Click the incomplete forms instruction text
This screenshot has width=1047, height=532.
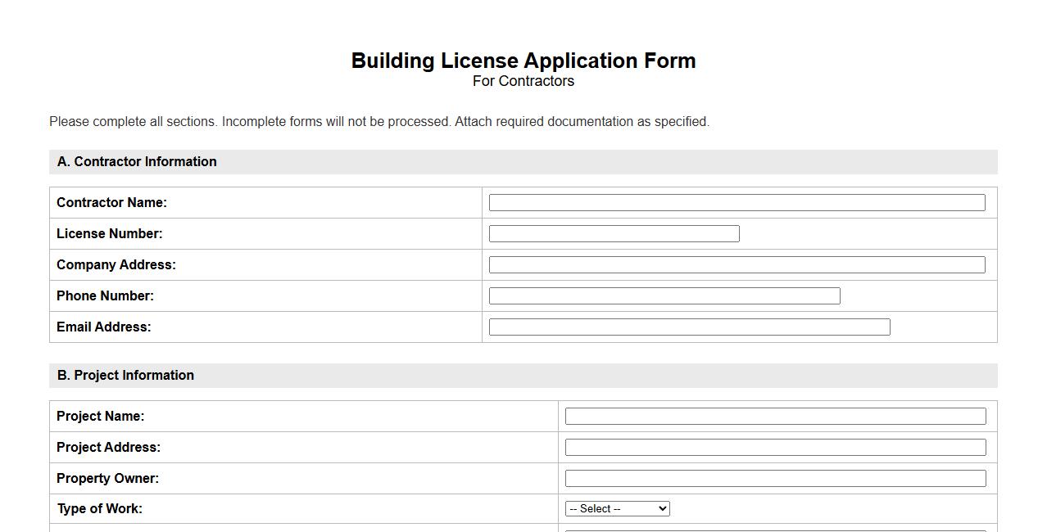[x=378, y=121]
